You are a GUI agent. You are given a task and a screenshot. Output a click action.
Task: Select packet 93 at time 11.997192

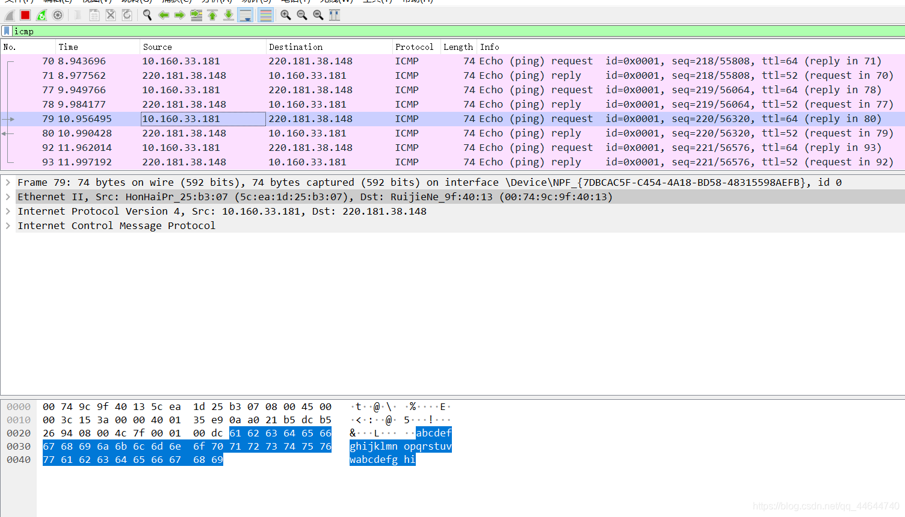point(452,162)
